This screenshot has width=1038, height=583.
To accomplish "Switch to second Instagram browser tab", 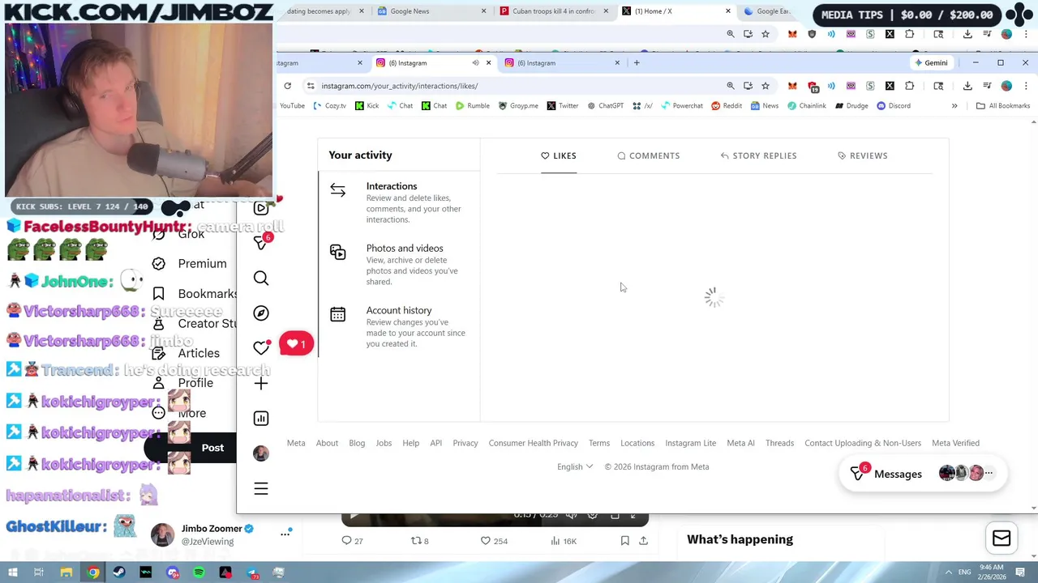I will point(562,63).
